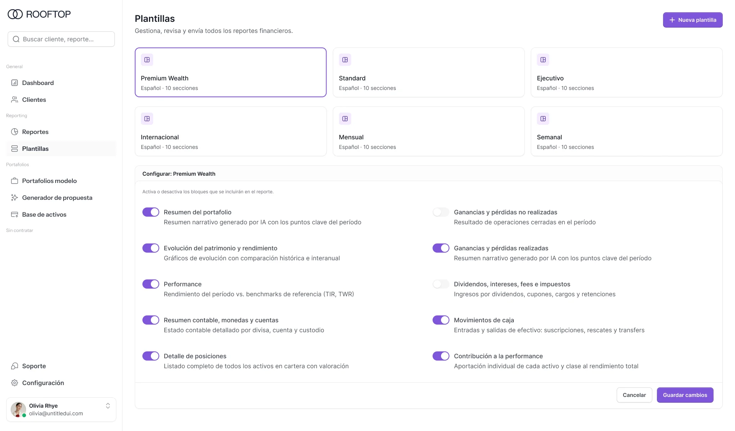
Task: Turn off Detalle de posiciones toggle
Action: (x=151, y=356)
